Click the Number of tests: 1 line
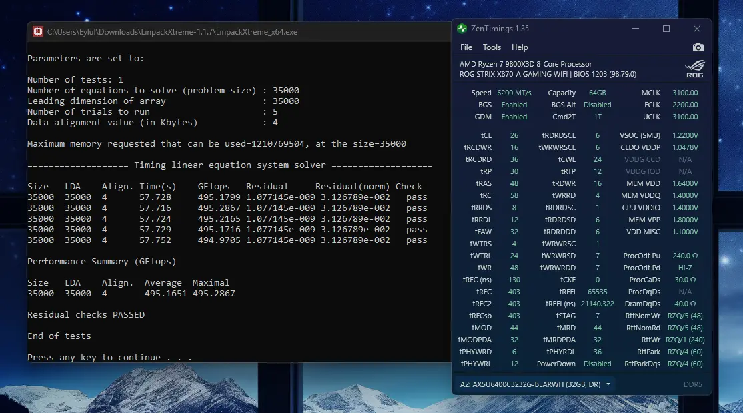 pos(75,80)
